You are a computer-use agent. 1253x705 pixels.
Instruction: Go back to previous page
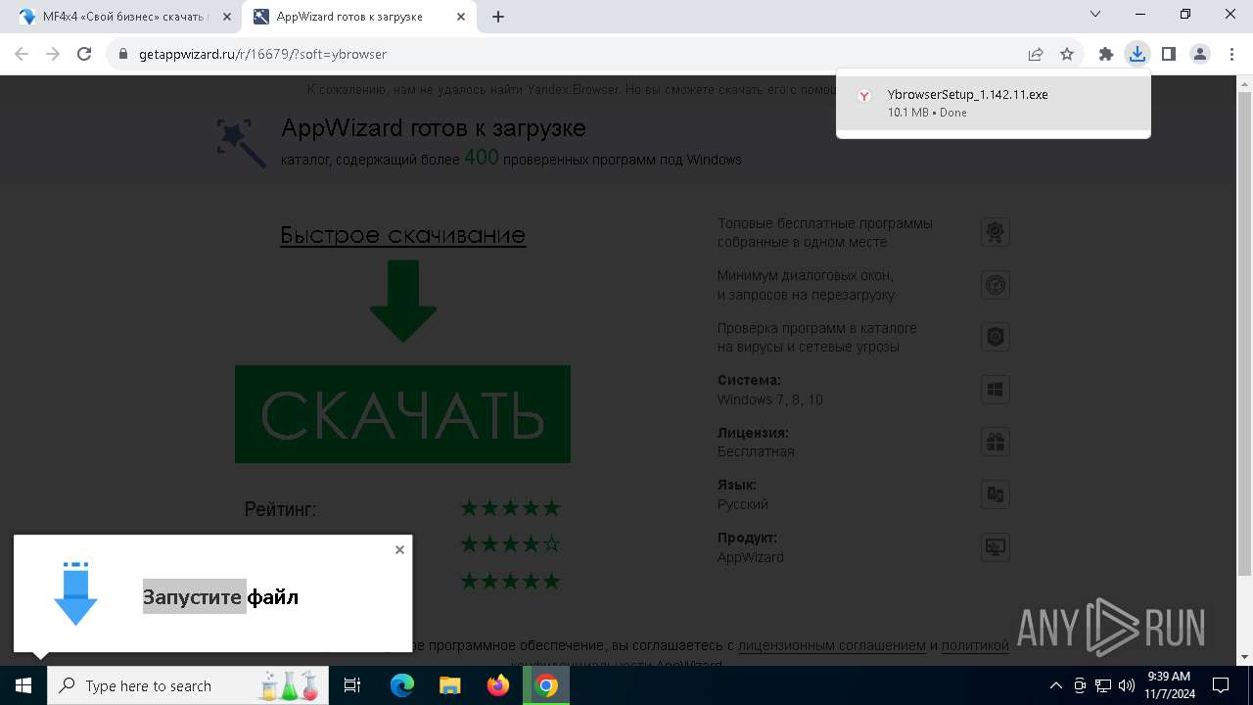coord(22,54)
